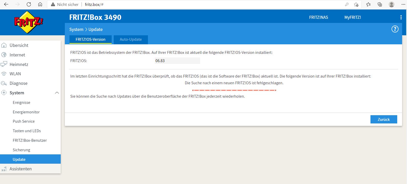The width and height of the screenshot is (407, 184).
Task: Switch to the FRITZ!OS-Version tab
Action: point(91,39)
